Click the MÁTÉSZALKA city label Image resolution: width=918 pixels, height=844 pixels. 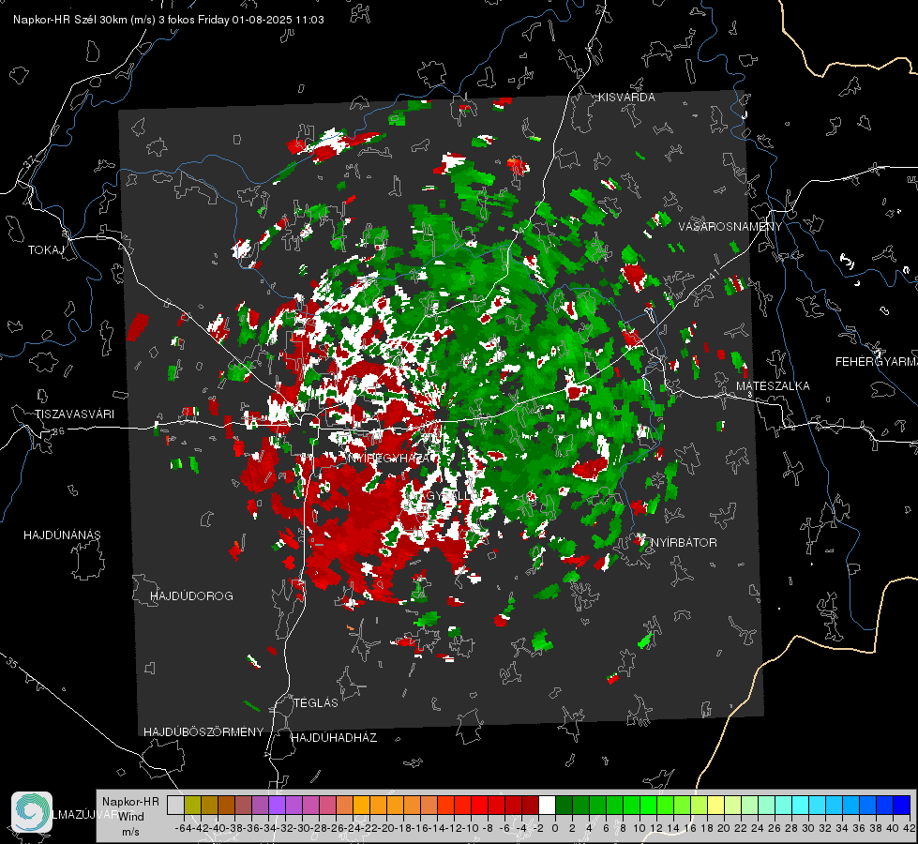(773, 386)
